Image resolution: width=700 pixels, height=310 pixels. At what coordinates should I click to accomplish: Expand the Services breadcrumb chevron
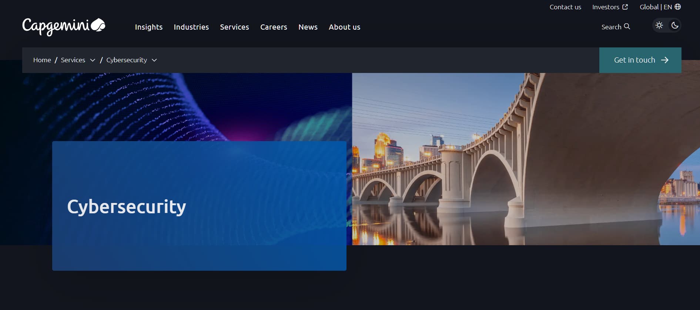click(x=93, y=60)
